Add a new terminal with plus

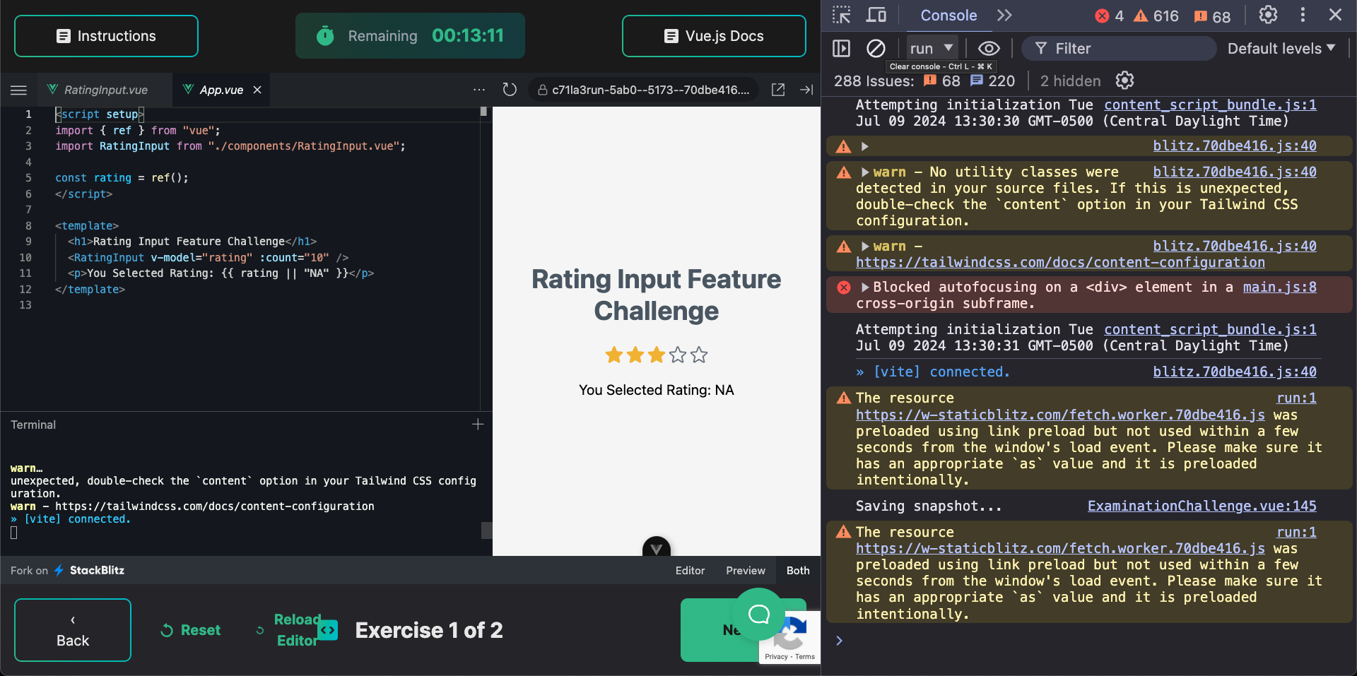point(478,424)
